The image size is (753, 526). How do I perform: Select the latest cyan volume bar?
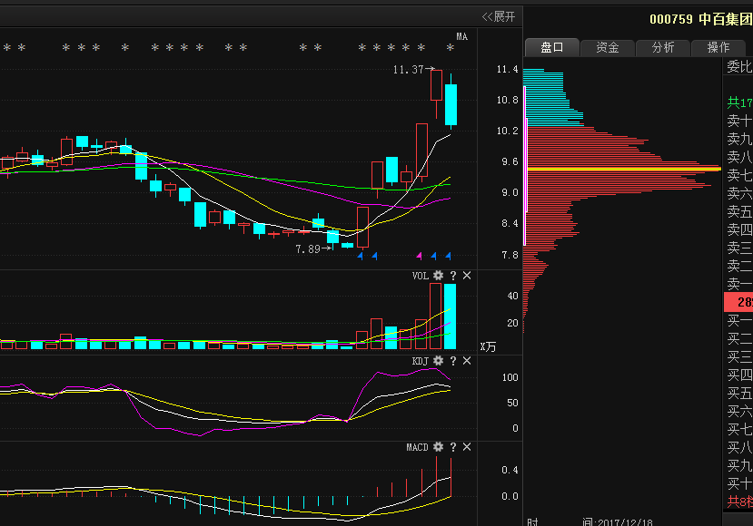point(451,317)
